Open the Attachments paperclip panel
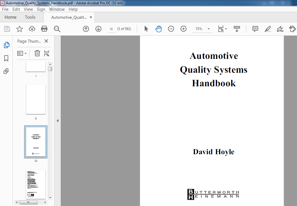This screenshot has width=297, height=206. 6,71
